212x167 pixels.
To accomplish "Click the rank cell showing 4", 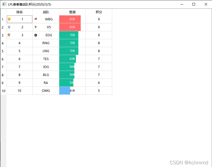I will point(20,43).
